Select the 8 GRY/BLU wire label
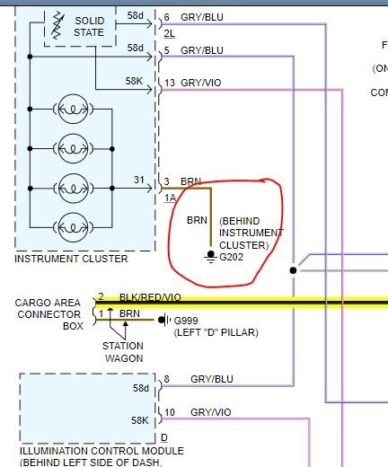 tap(198, 379)
